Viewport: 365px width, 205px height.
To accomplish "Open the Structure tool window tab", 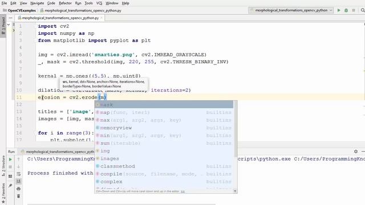I will (x=3, y=166).
